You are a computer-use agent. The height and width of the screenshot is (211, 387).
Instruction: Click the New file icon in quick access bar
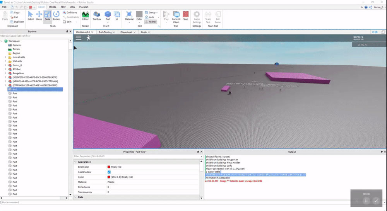pyautogui.click(x=12, y=7)
